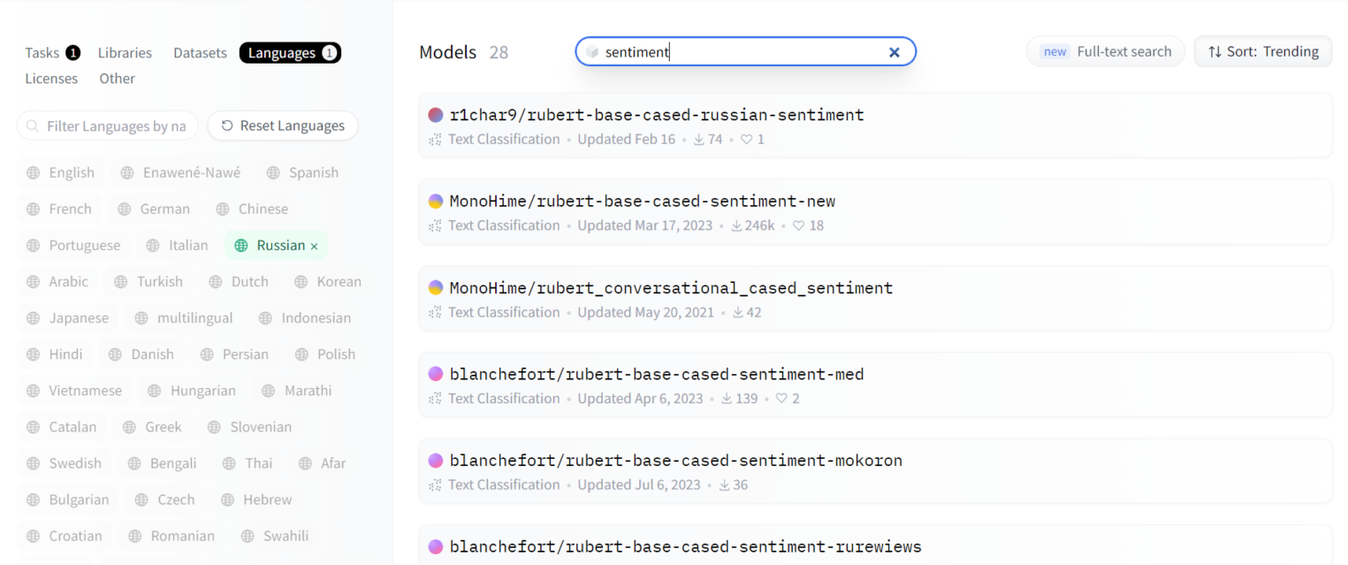Screen dimensions: 1348x565
Task: Enable the multilingual language filter
Action: (184, 318)
